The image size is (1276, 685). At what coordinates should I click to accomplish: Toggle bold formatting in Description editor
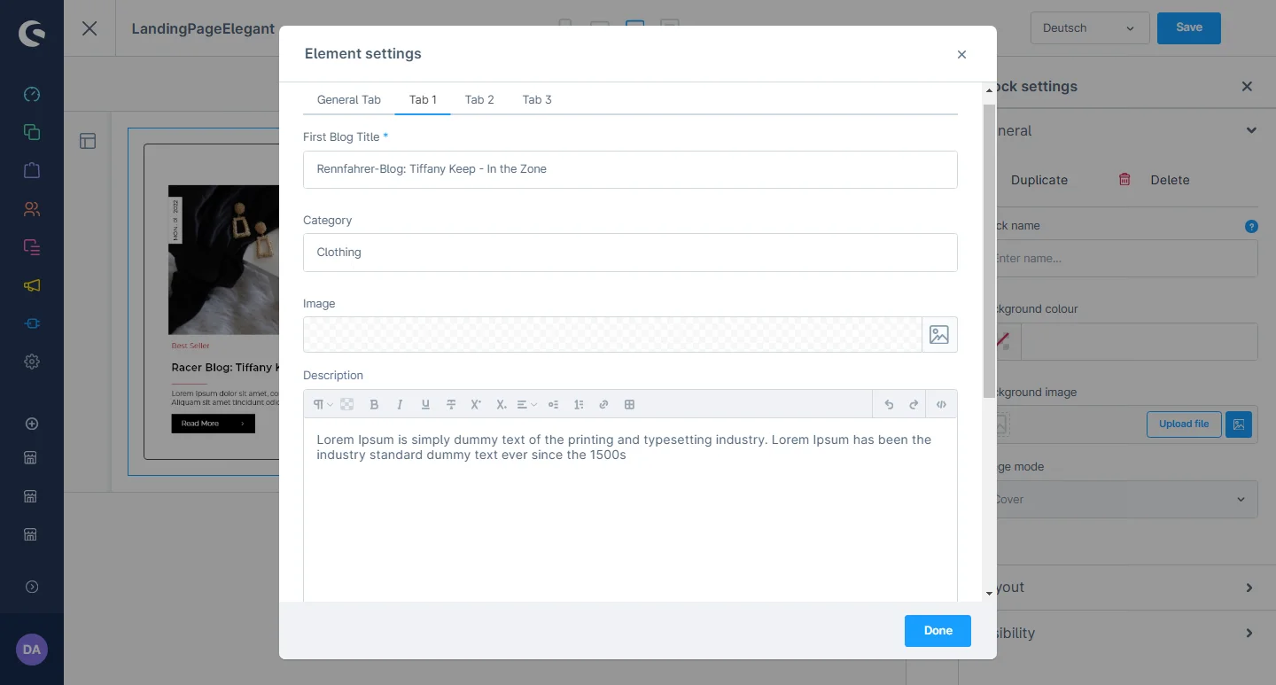[374, 405]
